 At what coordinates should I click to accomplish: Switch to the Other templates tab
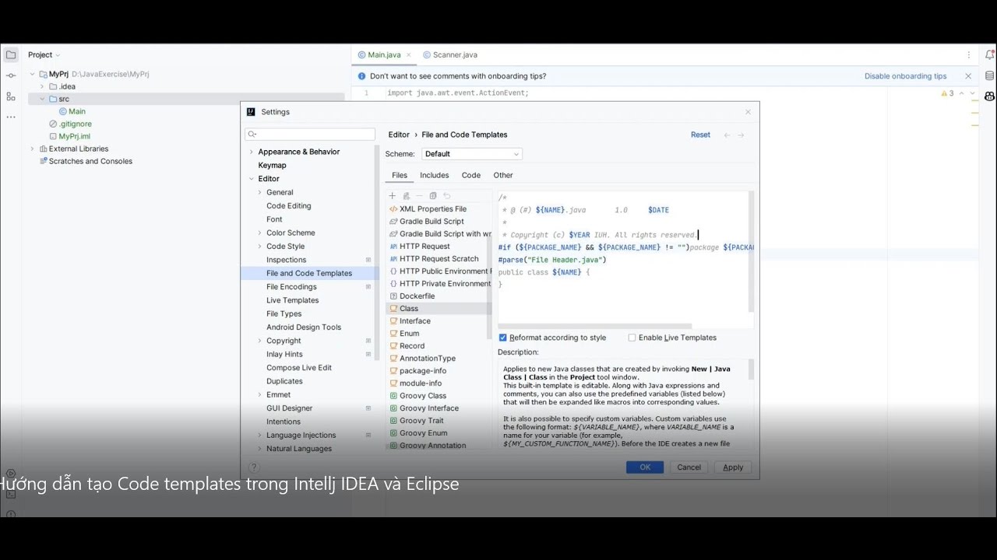point(503,175)
